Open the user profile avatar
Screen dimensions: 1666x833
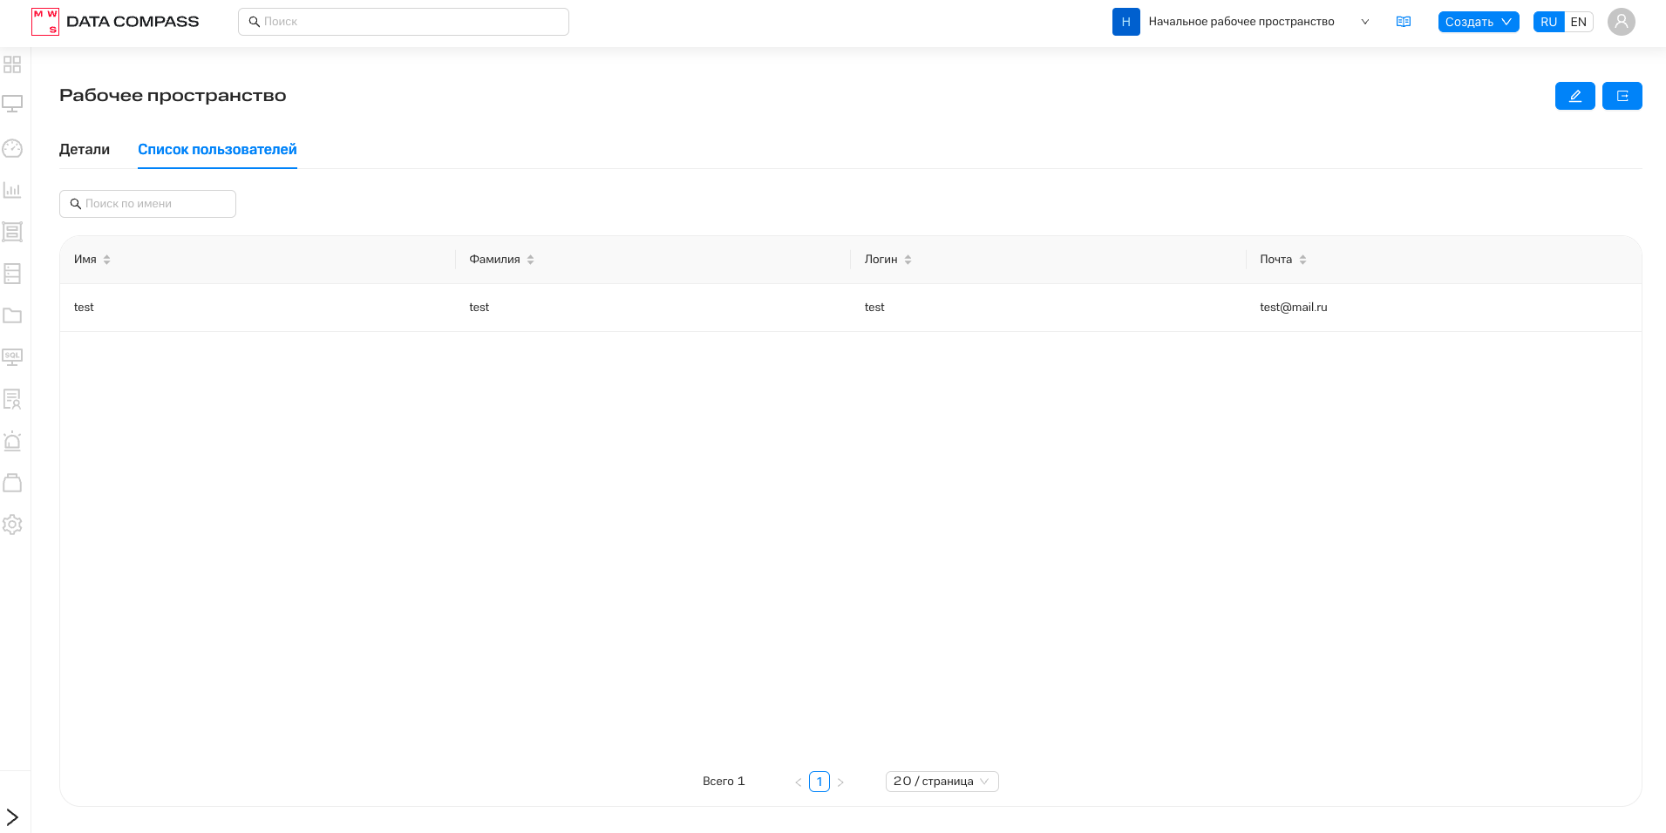coord(1621,22)
